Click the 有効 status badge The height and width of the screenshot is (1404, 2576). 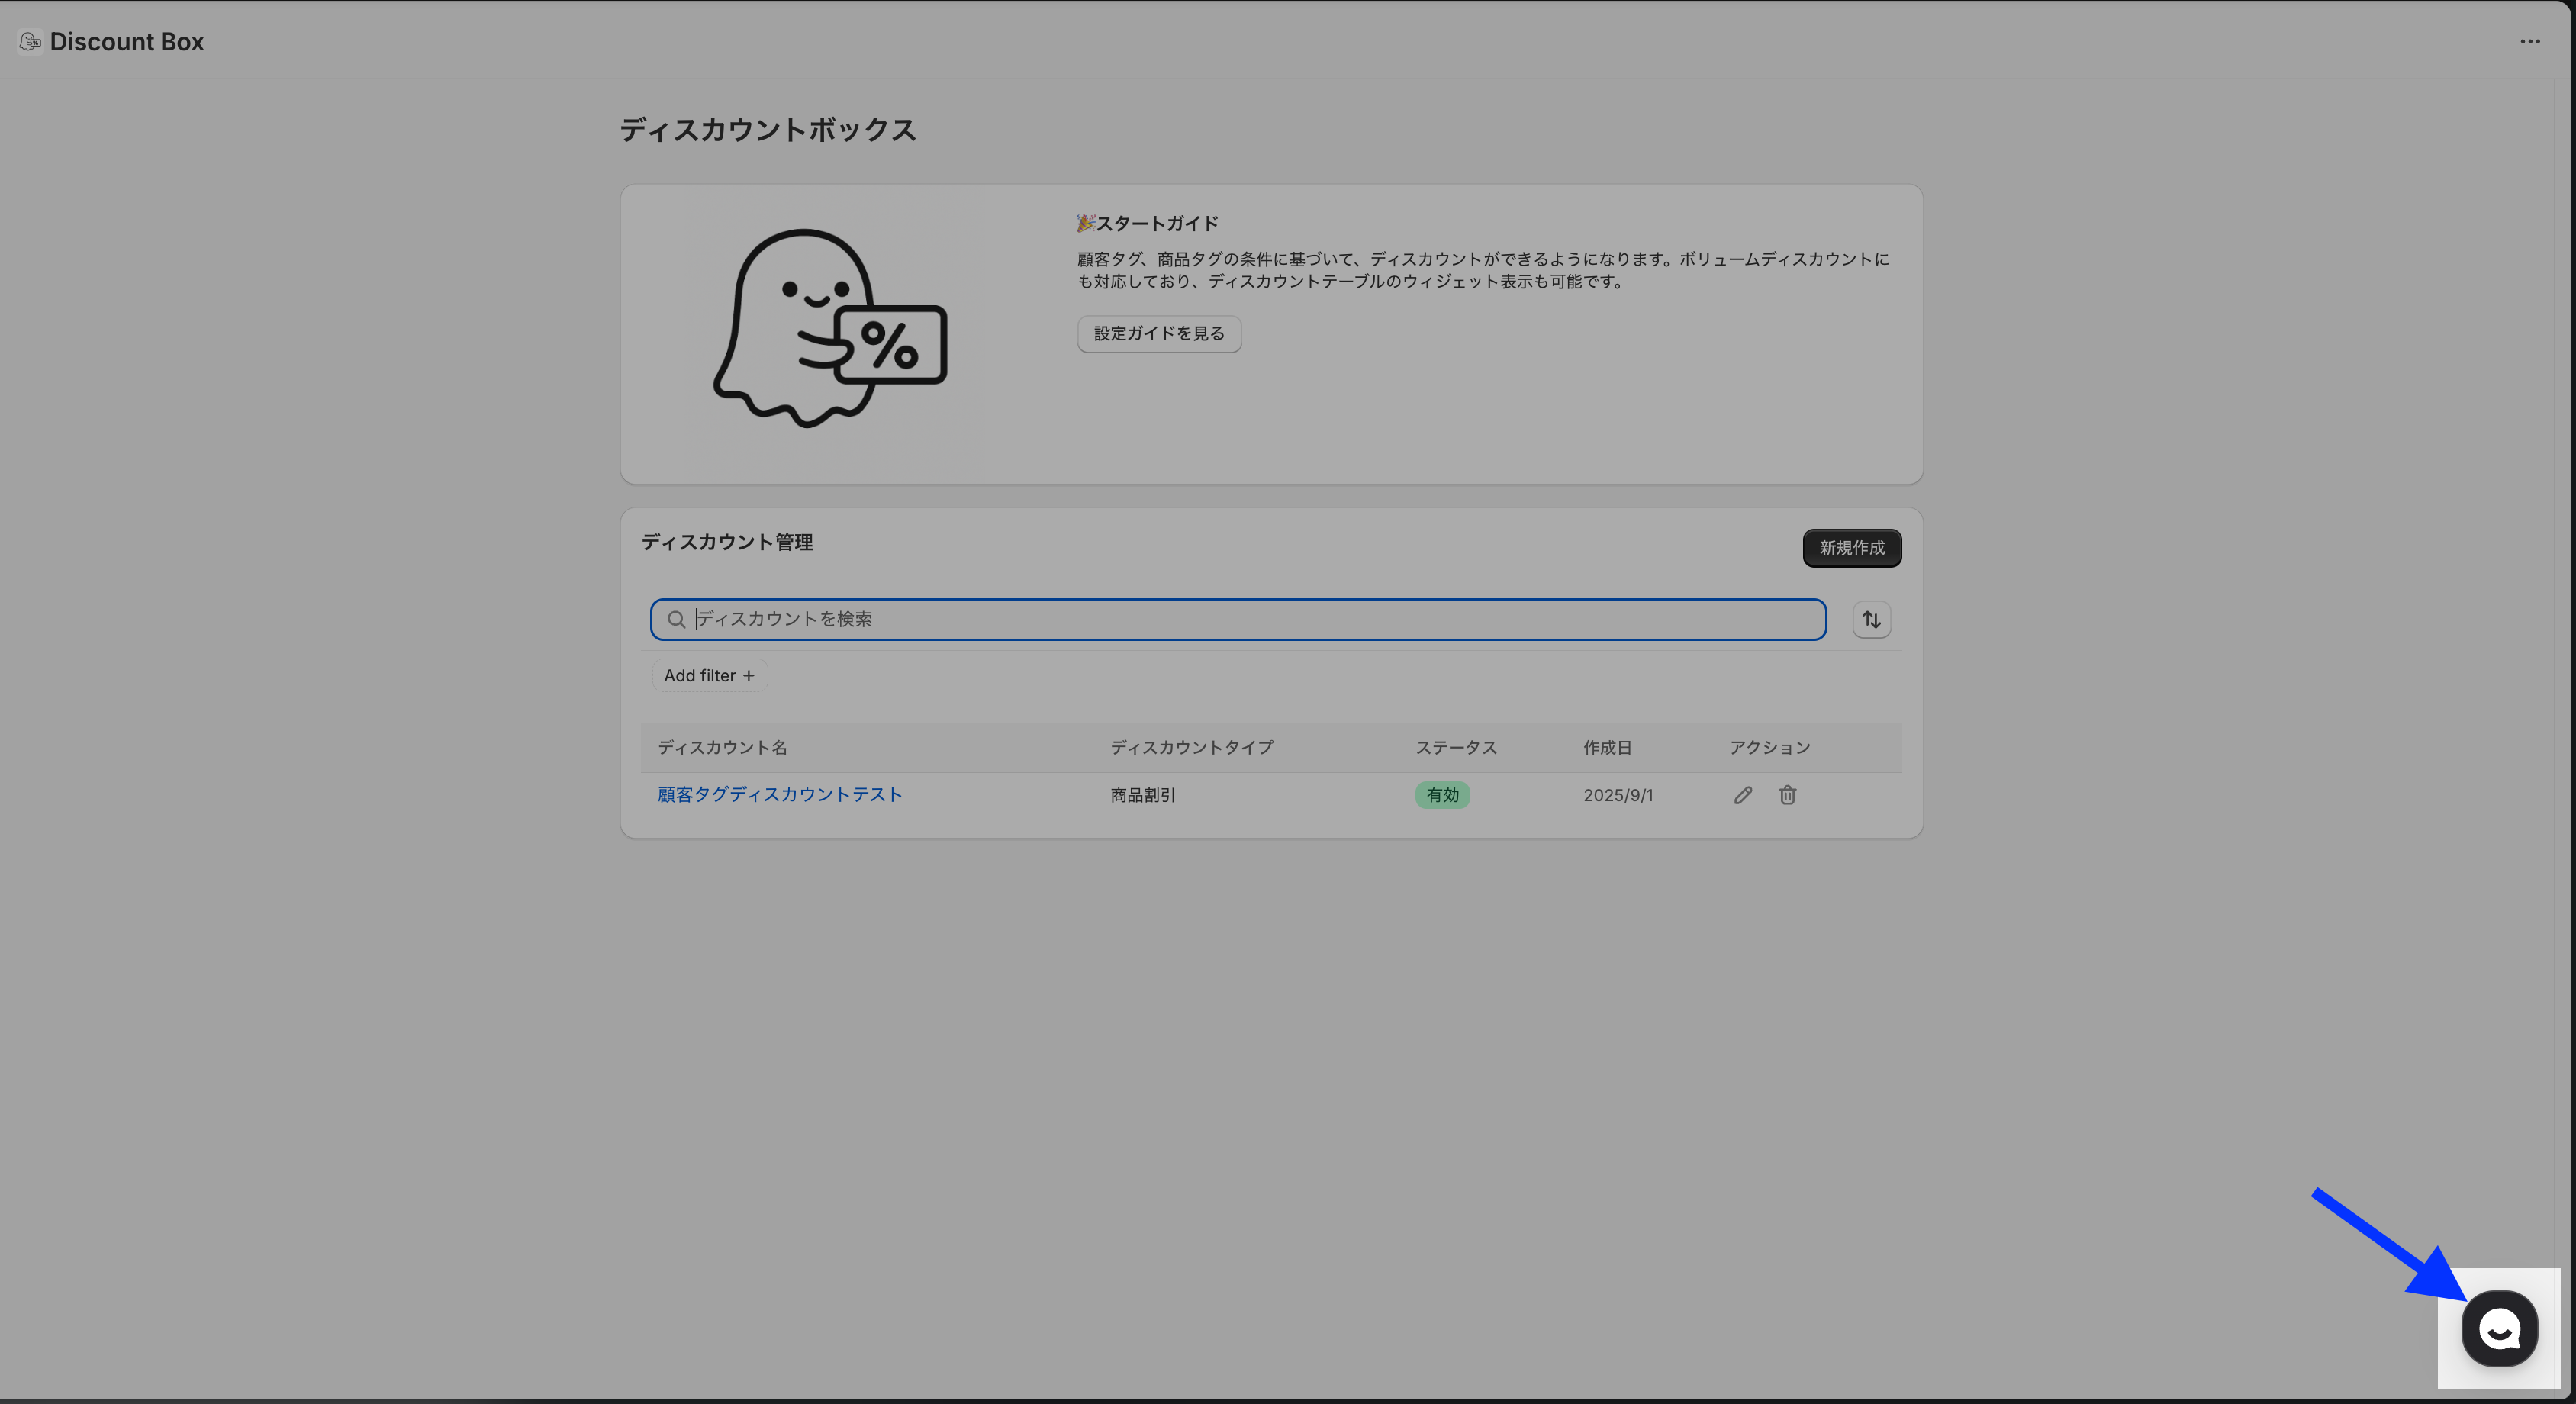pyautogui.click(x=1441, y=795)
